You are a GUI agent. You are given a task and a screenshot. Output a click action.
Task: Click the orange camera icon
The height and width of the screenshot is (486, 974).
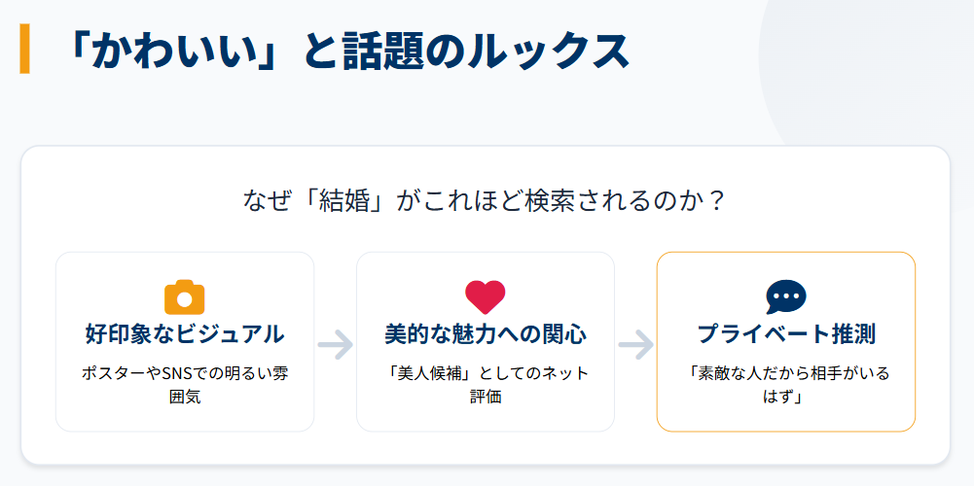tap(185, 296)
